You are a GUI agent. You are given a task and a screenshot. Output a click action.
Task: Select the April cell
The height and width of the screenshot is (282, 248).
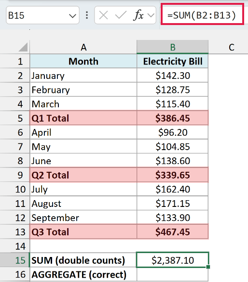(x=83, y=132)
